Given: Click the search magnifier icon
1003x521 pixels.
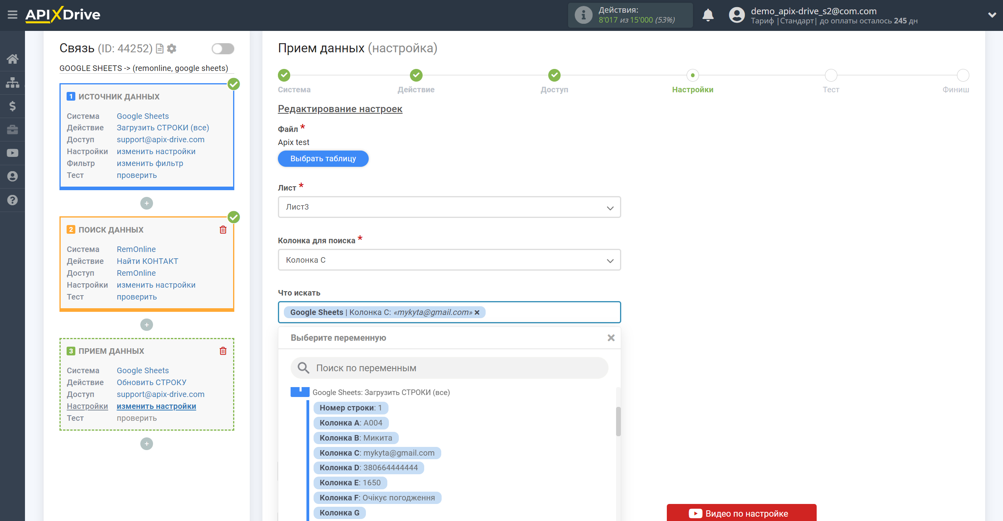Looking at the screenshot, I should 303,368.
